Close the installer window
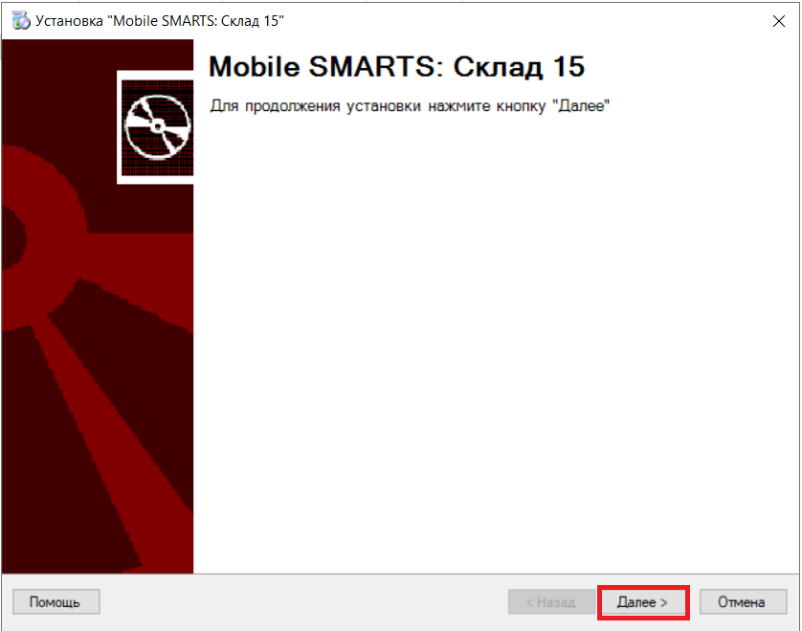The height and width of the screenshot is (631, 802). click(x=778, y=21)
